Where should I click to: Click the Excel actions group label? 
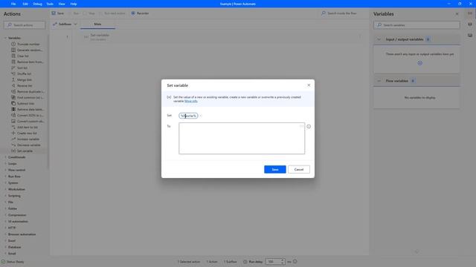coord(12,240)
